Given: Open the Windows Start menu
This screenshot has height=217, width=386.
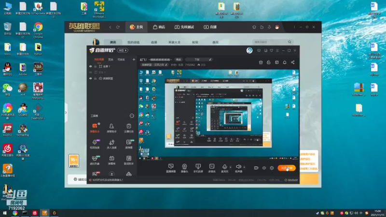Looking at the screenshot, I should (4, 213).
